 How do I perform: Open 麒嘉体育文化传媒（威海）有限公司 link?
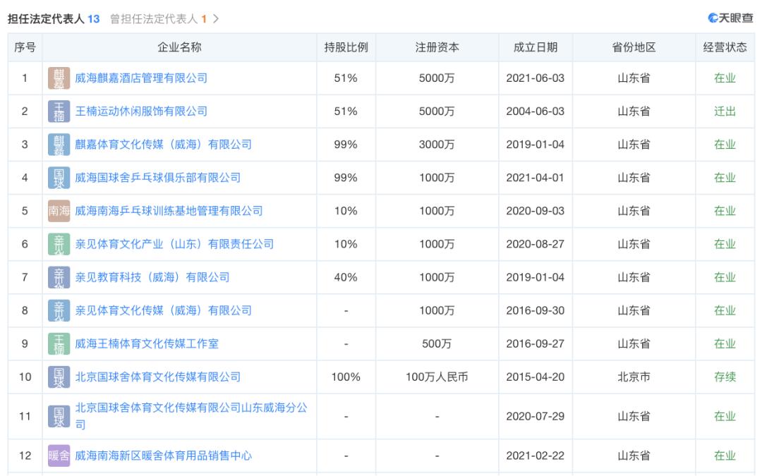[163, 145]
